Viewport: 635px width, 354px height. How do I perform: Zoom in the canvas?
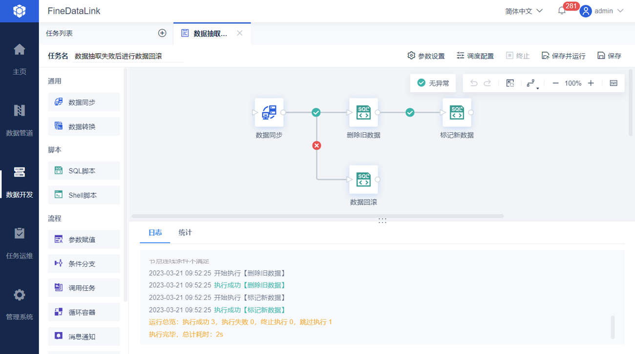(x=591, y=83)
